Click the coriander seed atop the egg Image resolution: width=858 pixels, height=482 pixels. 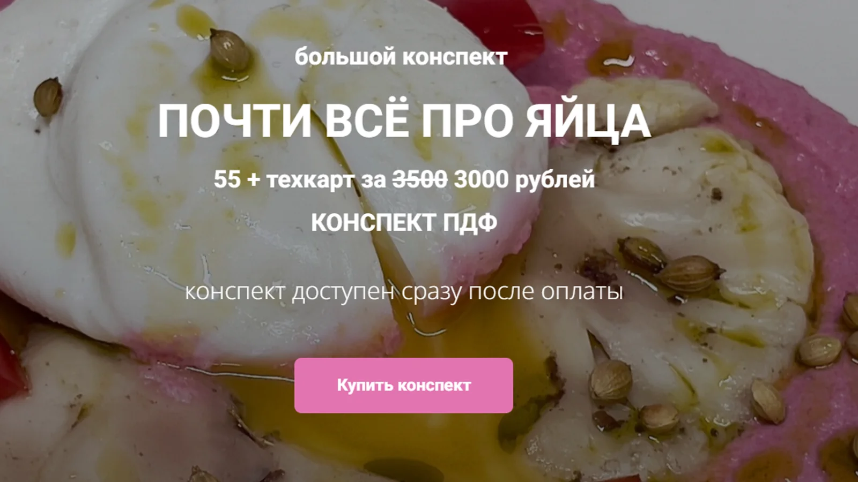[230, 50]
